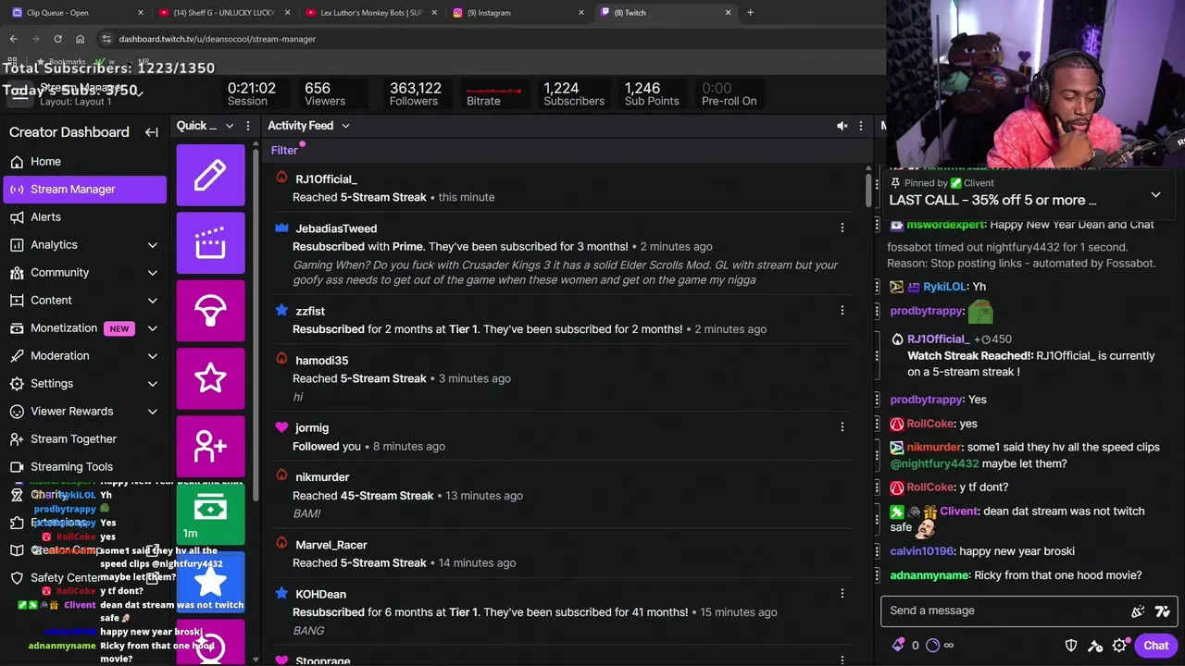Image resolution: width=1185 pixels, height=666 pixels.
Task: Go to Home in the sidebar
Action: click(x=83, y=162)
